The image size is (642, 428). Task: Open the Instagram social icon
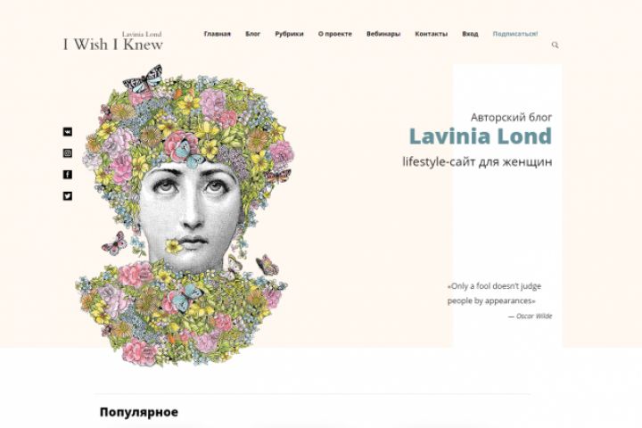point(68,152)
